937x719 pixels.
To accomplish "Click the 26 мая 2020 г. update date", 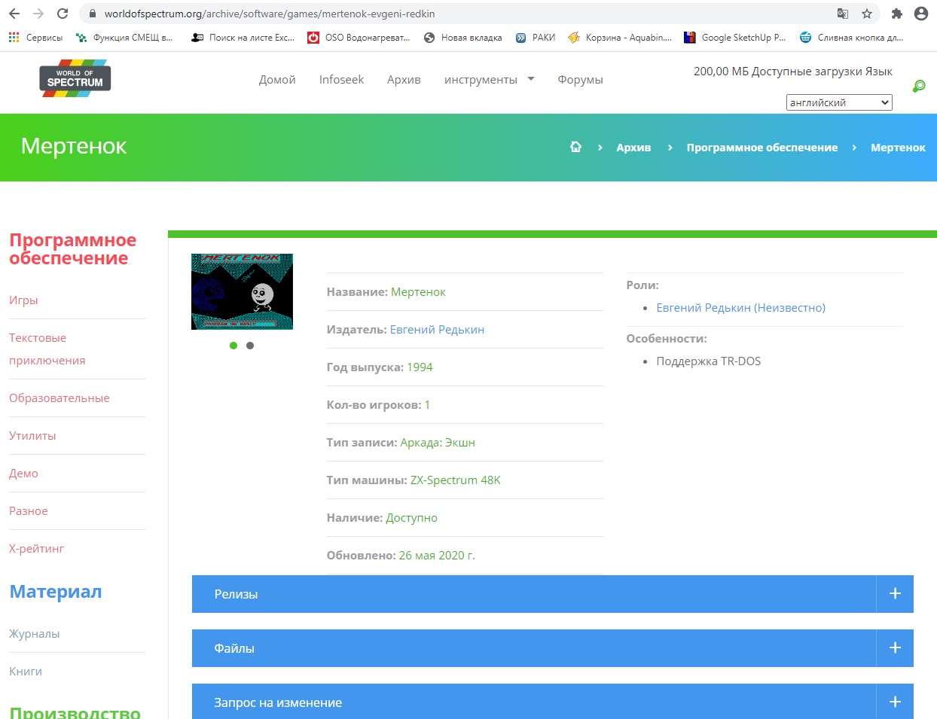I will [x=437, y=555].
